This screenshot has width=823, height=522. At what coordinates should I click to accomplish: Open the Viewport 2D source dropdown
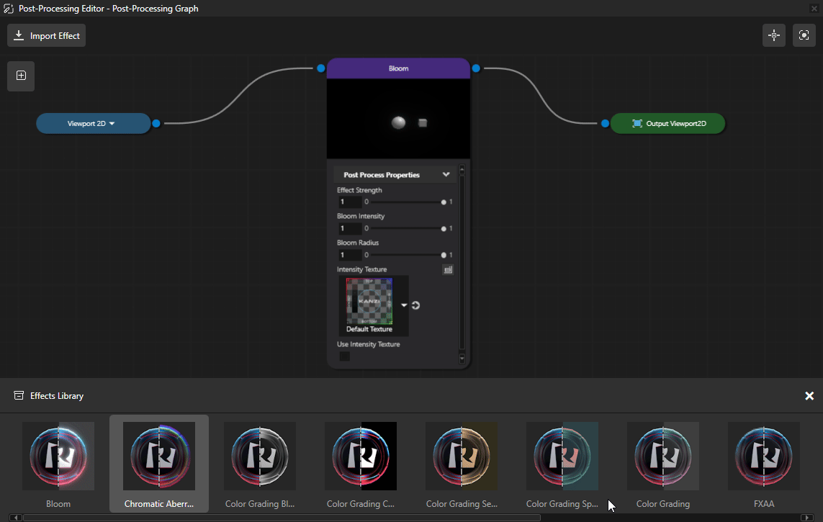pyautogui.click(x=112, y=124)
